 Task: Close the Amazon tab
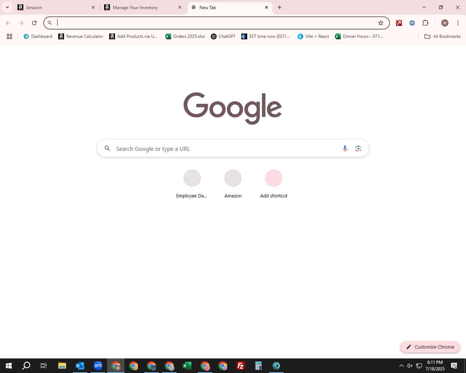(x=93, y=7)
